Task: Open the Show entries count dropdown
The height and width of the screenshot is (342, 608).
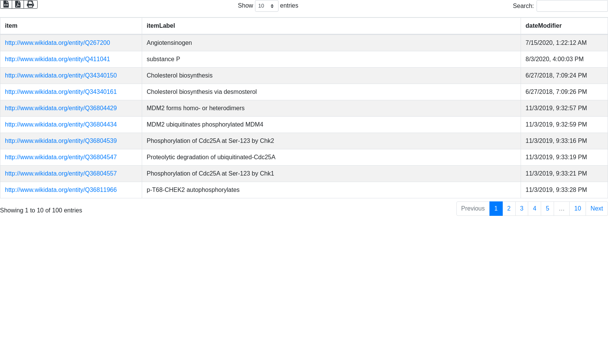Action: point(266,6)
